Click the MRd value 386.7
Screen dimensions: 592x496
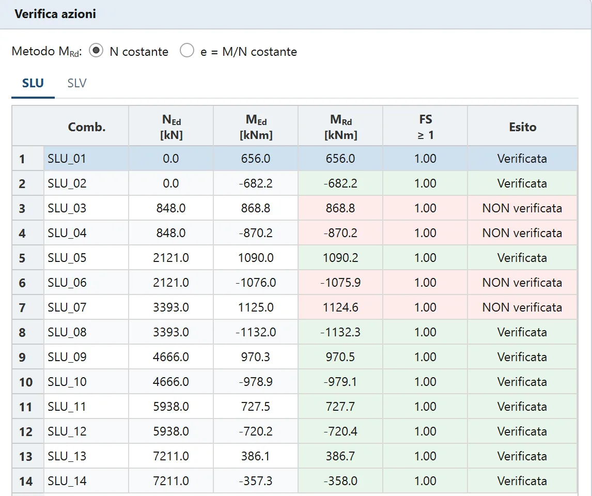click(x=340, y=456)
